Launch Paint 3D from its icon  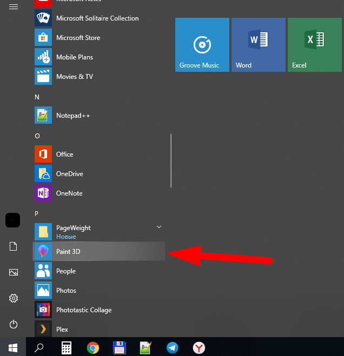(43, 251)
